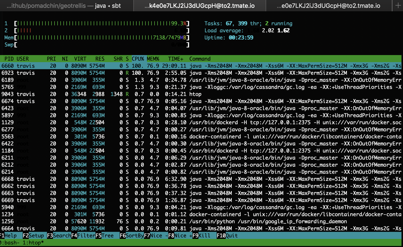Switch to the geotrellis java sbt tab
Image resolution: width=403 pixels, height=247 pixels.
pos(66,6)
